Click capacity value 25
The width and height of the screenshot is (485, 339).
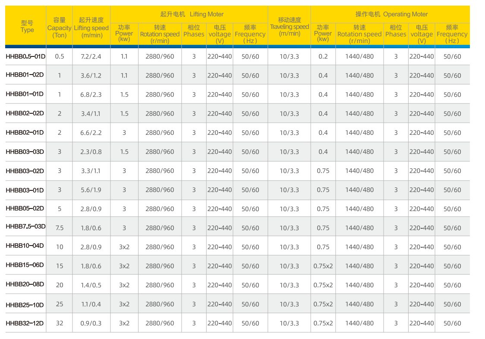click(60, 305)
